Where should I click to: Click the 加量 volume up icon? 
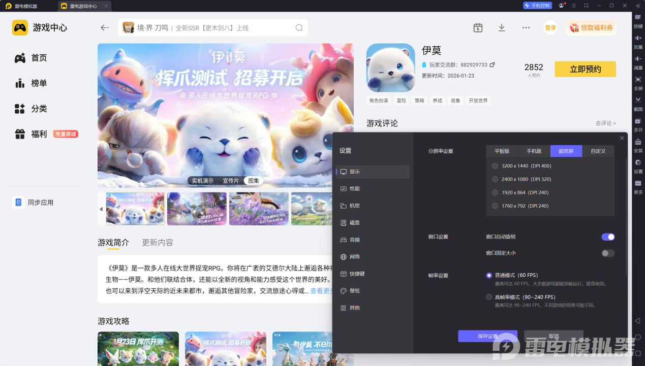coord(638,38)
